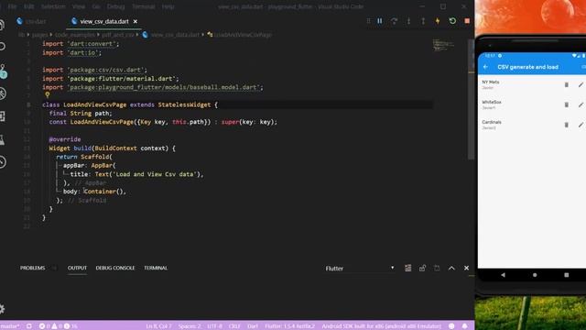The height and width of the screenshot is (330, 586).
Task: Pause the running debug session
Action: (380, 21)
